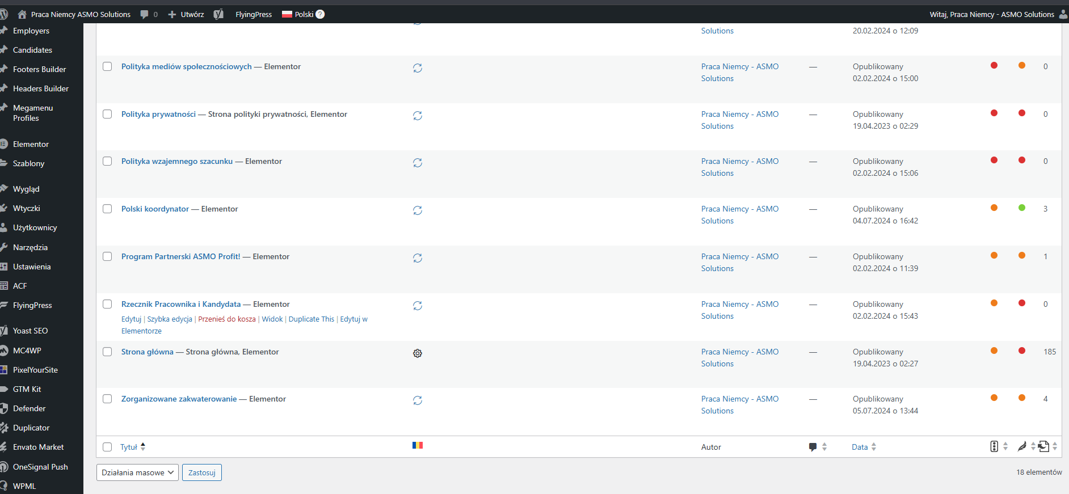Screen dimensions: 1069x494
Task: Sort by SEO score traffic-light icon column
Action: (994, 447)
